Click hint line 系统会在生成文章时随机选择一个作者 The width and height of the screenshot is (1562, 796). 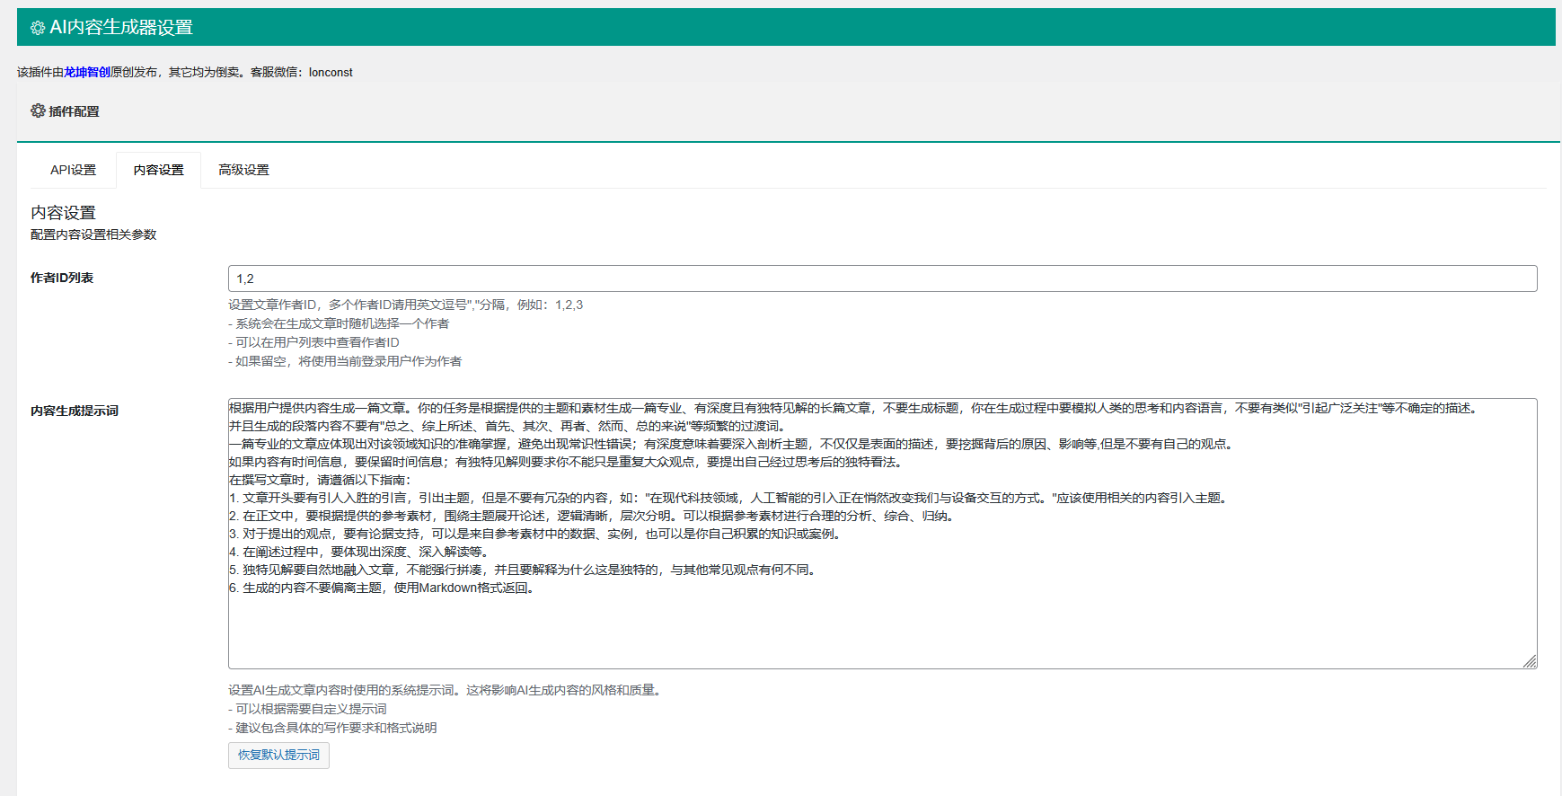point(339,323)
